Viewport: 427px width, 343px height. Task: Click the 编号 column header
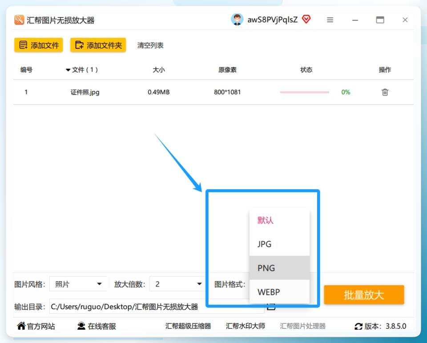(x=26, y=70)
